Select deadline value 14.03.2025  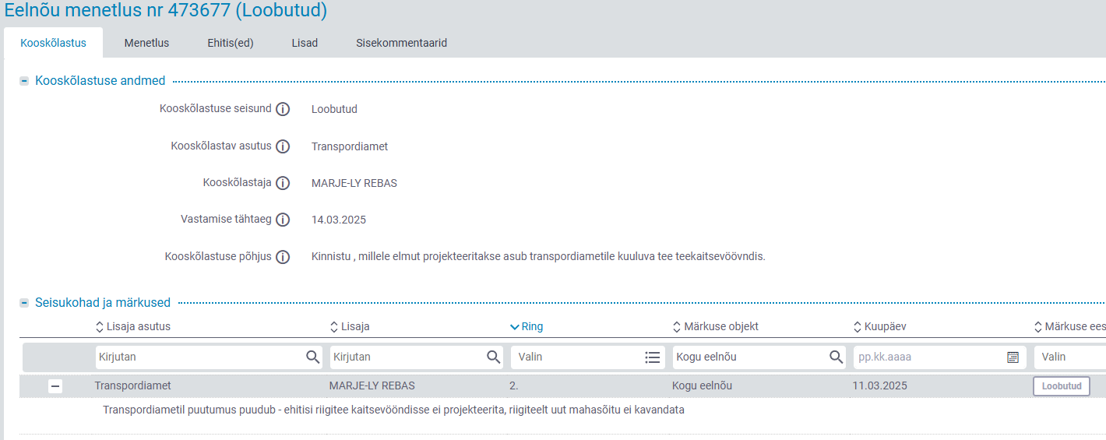point(339,220)
